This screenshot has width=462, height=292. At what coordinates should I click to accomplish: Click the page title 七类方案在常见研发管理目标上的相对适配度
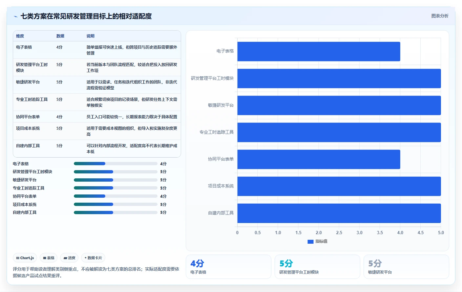[86, 16]
